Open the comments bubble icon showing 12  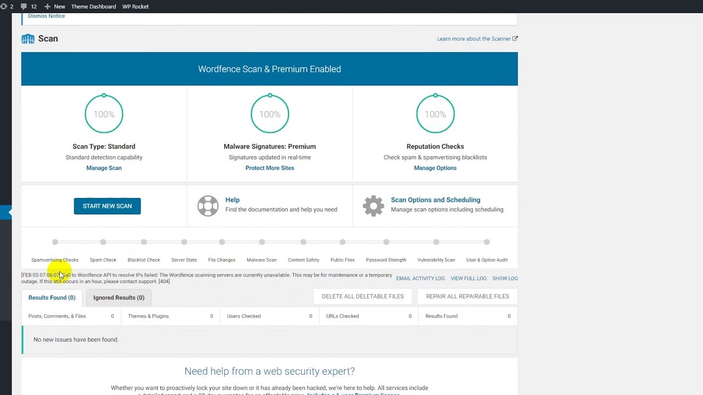[x=29, y=7]
